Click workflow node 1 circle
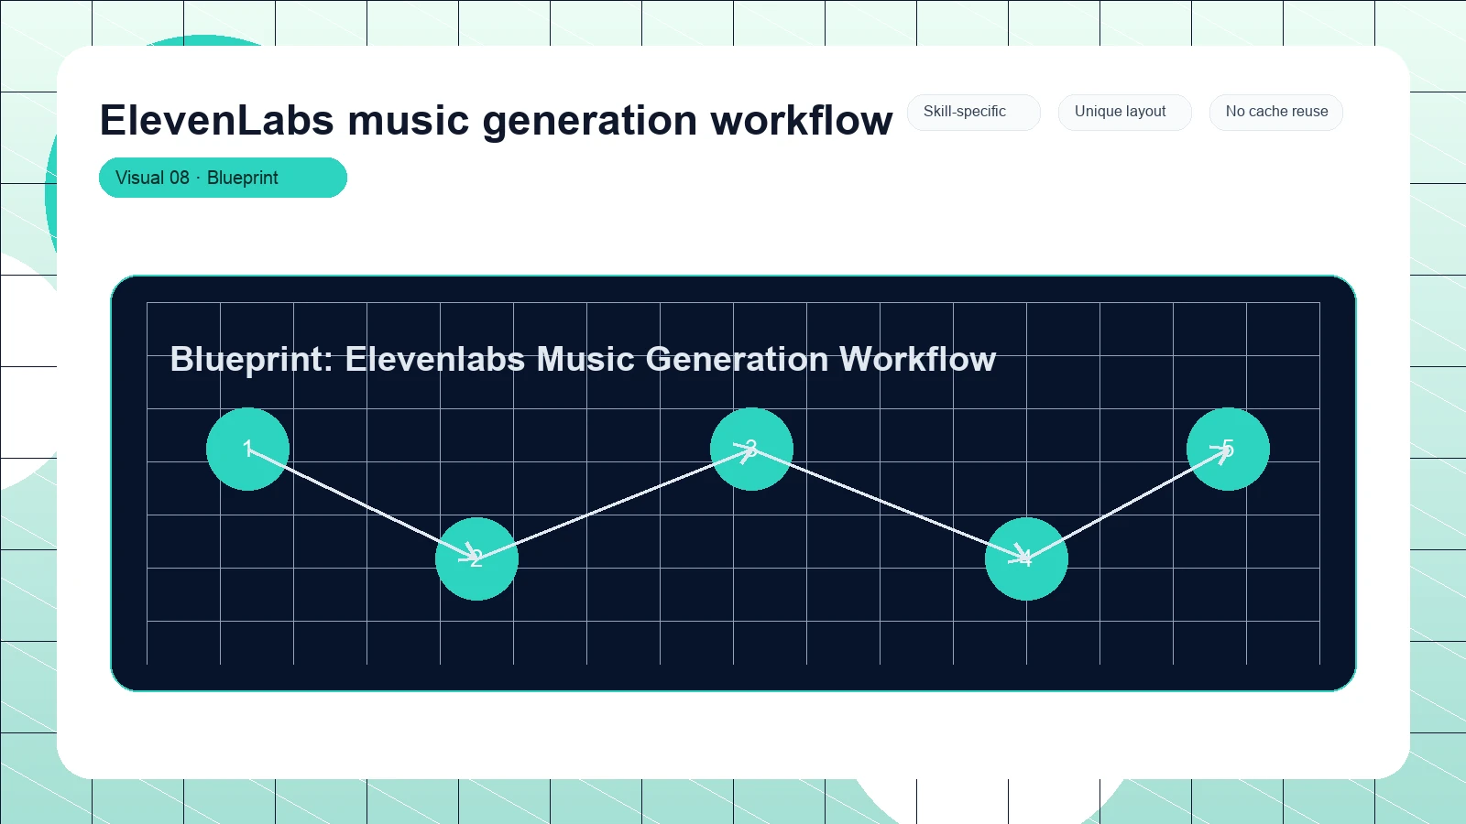Image resolution: width=1466 pixels, height=824 pixels. [247, 449]
